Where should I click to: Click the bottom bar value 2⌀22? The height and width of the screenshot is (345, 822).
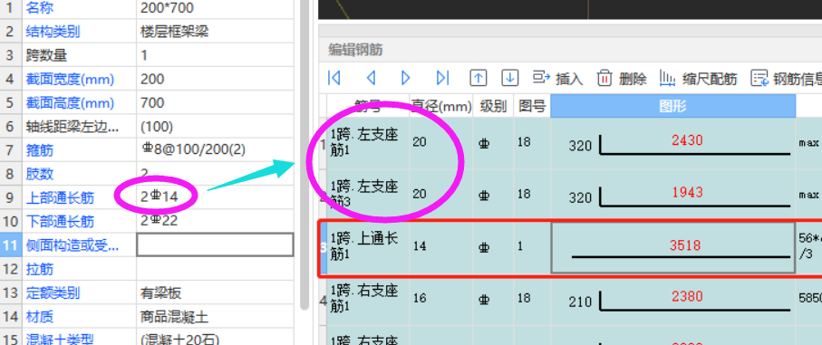coord(159,221)
